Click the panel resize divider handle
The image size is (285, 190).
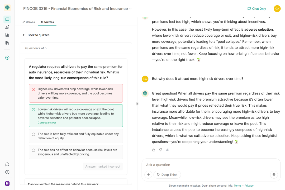coord(137,104)
